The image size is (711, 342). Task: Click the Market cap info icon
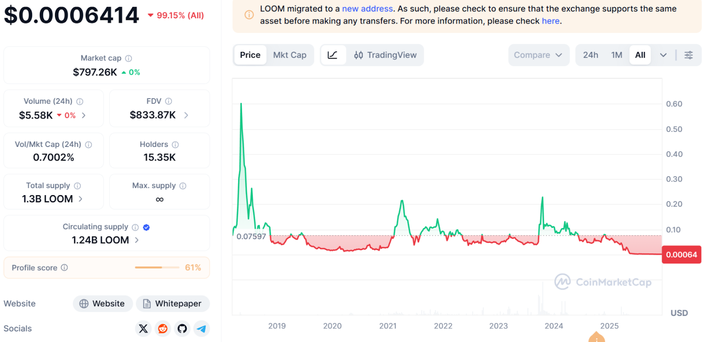[x=128, y=58]
